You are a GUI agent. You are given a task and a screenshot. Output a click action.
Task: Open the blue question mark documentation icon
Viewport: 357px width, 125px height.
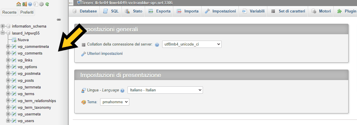tap(30, 4)
